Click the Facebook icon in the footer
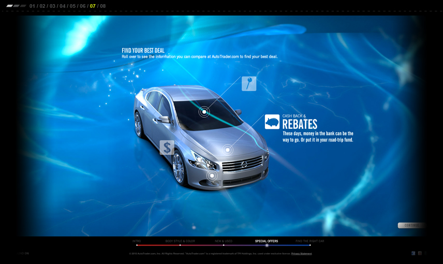Viewport: 443px width, 264px height. point(414,253)
